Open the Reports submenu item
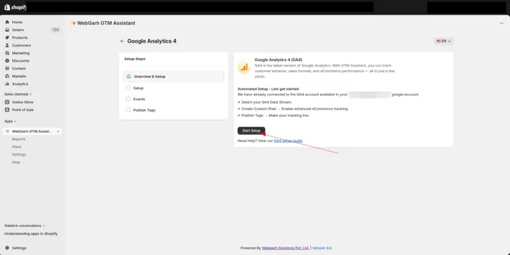510x255 pixels. coord(18,139)
